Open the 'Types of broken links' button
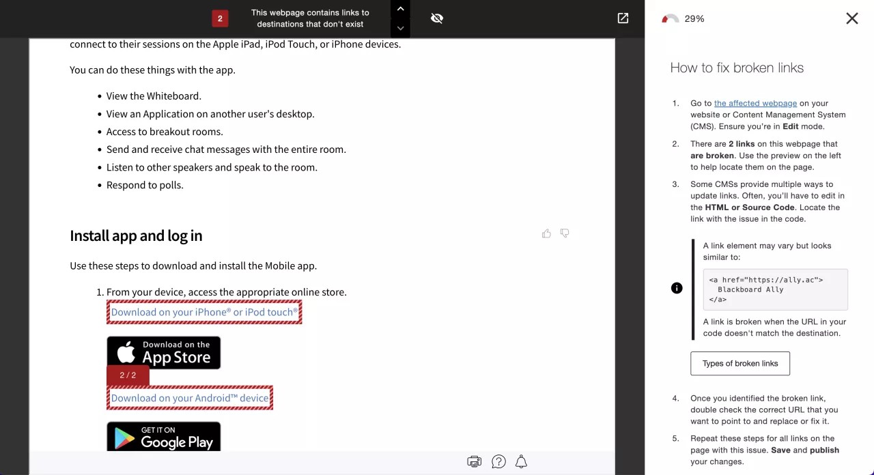Image resolution: width=874 pixels, height=475 pixels. [x=739, y=363]
